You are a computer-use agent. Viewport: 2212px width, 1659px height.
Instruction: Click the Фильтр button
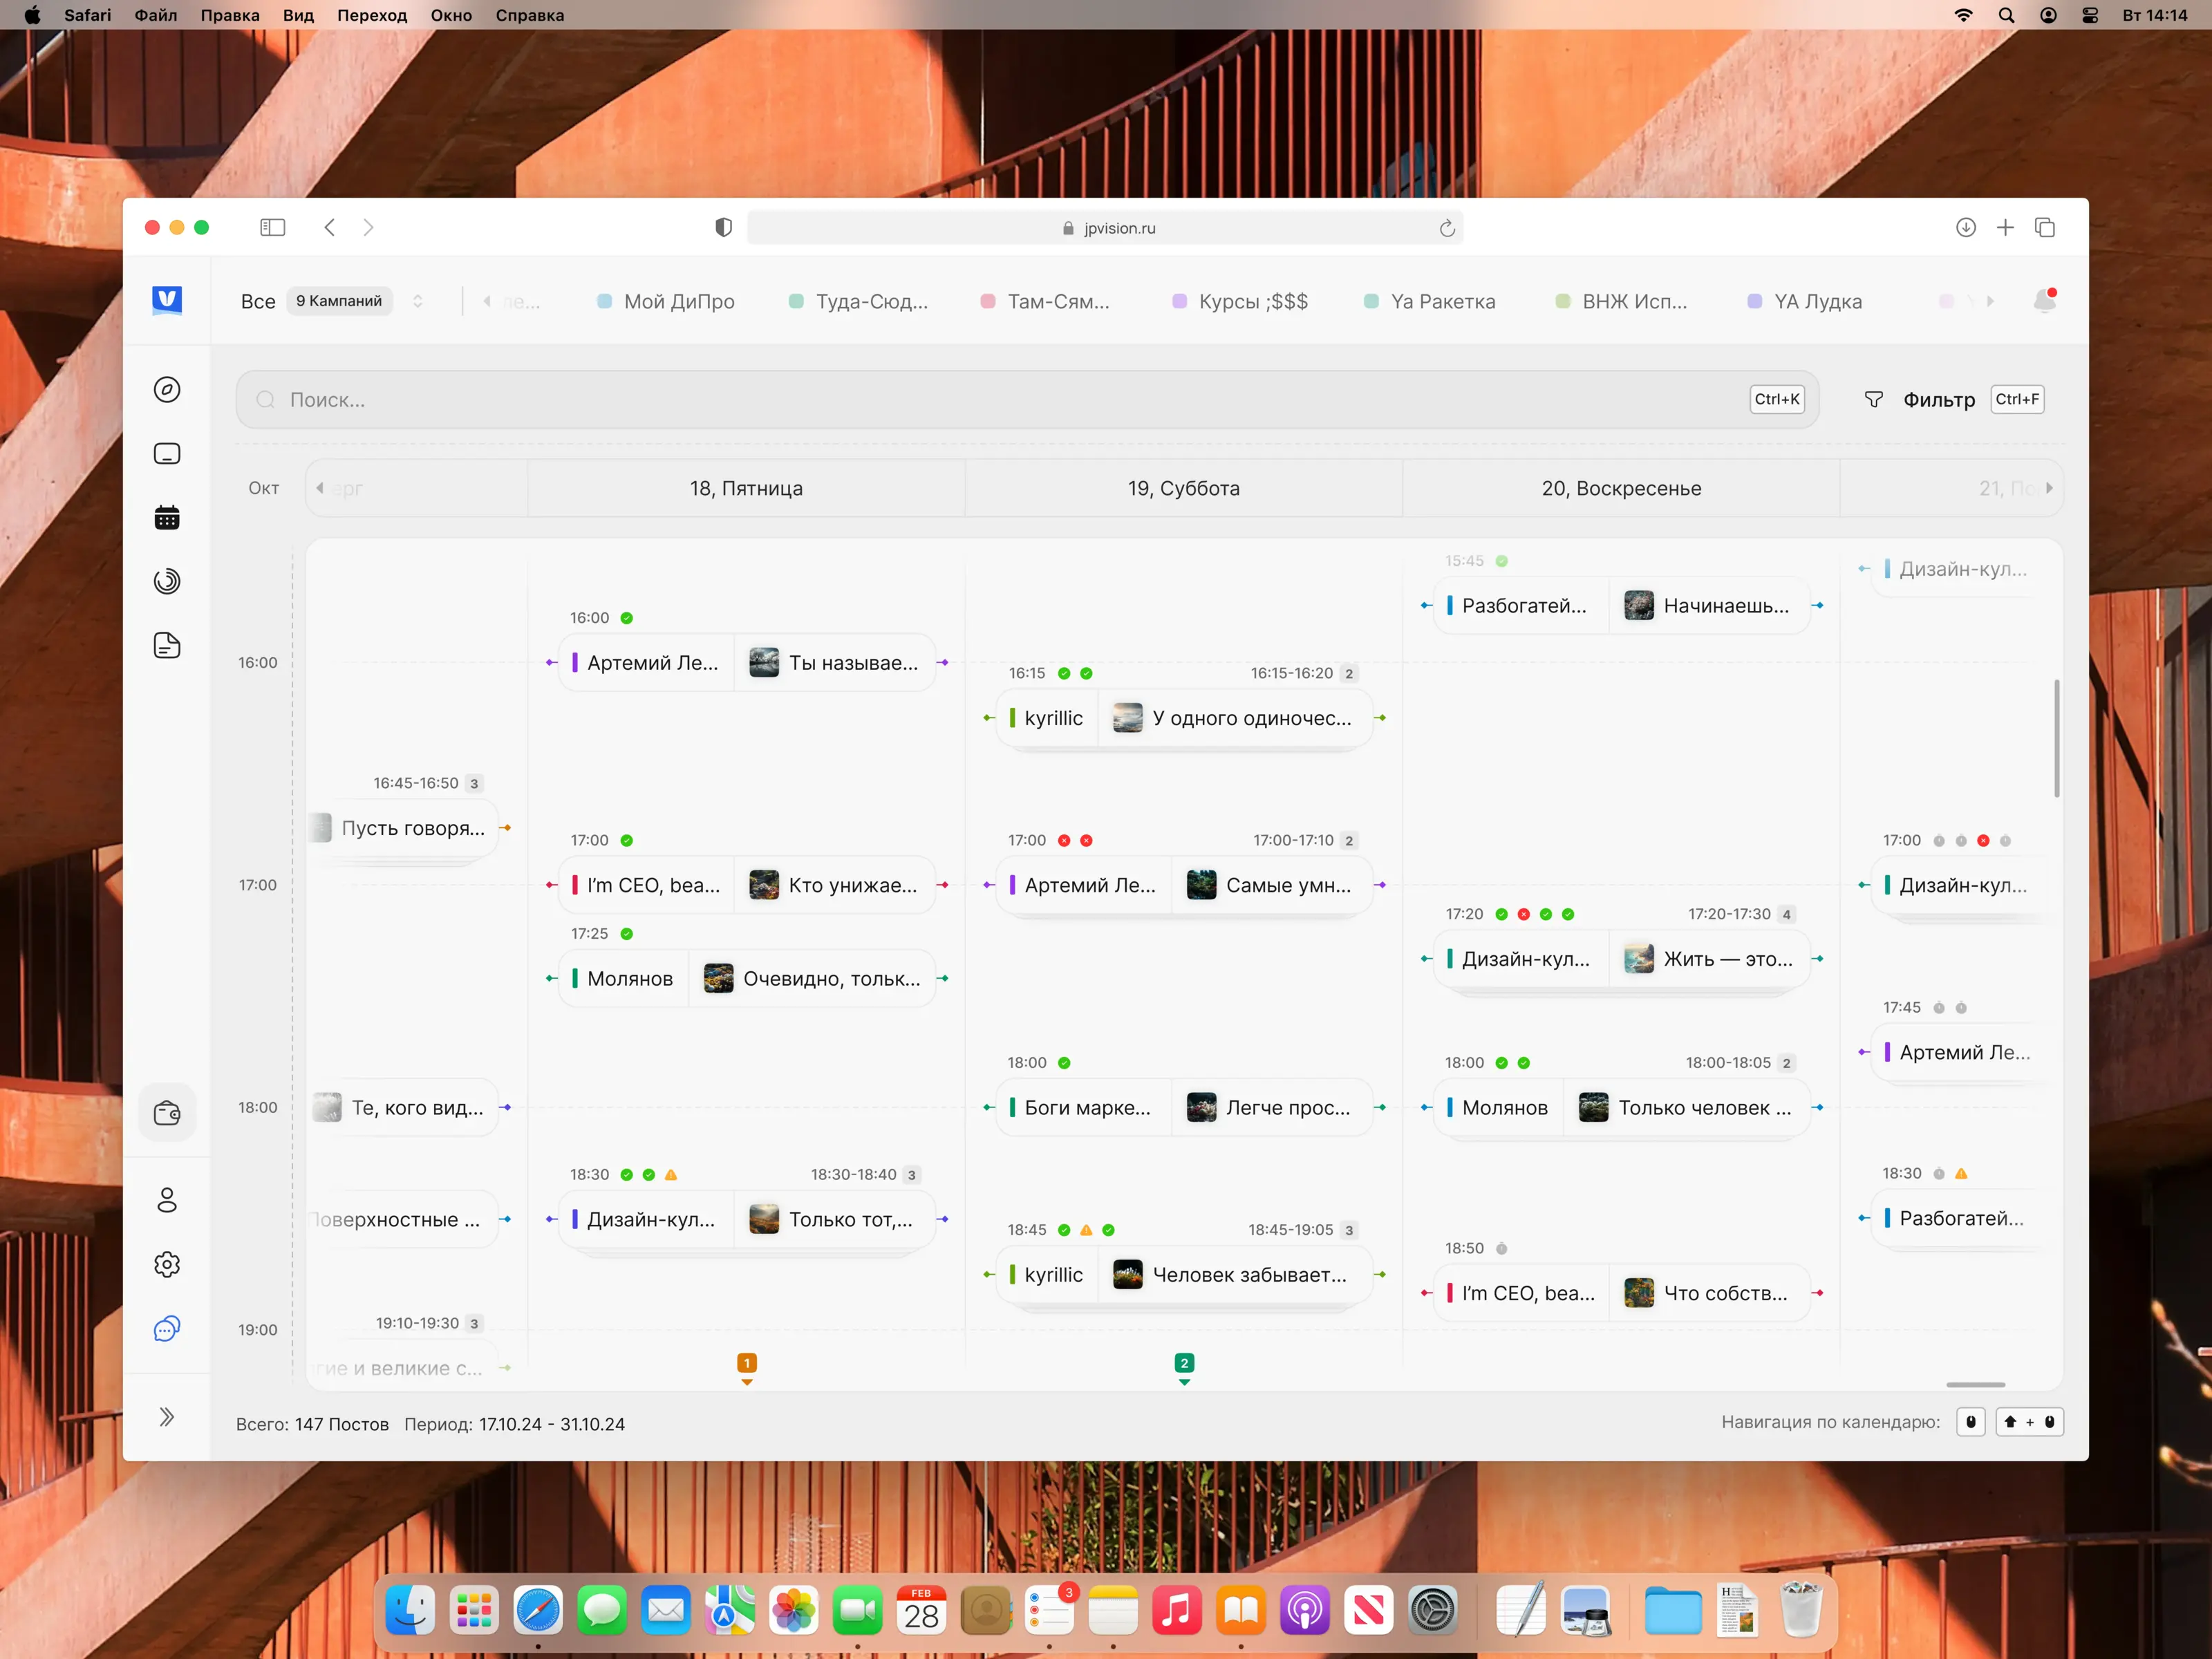(x=1938, y=400)
